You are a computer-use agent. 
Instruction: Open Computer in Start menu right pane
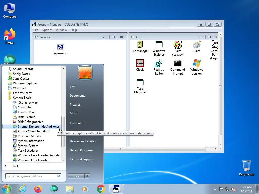click(76, 123)
